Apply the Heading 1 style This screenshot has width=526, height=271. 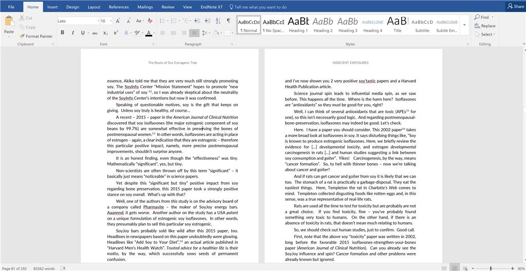(298, 25)
